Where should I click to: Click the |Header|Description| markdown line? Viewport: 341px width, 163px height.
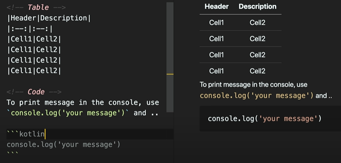pos(49,18)
